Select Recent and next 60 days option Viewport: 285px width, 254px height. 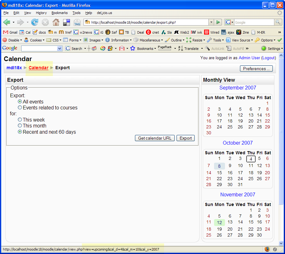[20, 132]
